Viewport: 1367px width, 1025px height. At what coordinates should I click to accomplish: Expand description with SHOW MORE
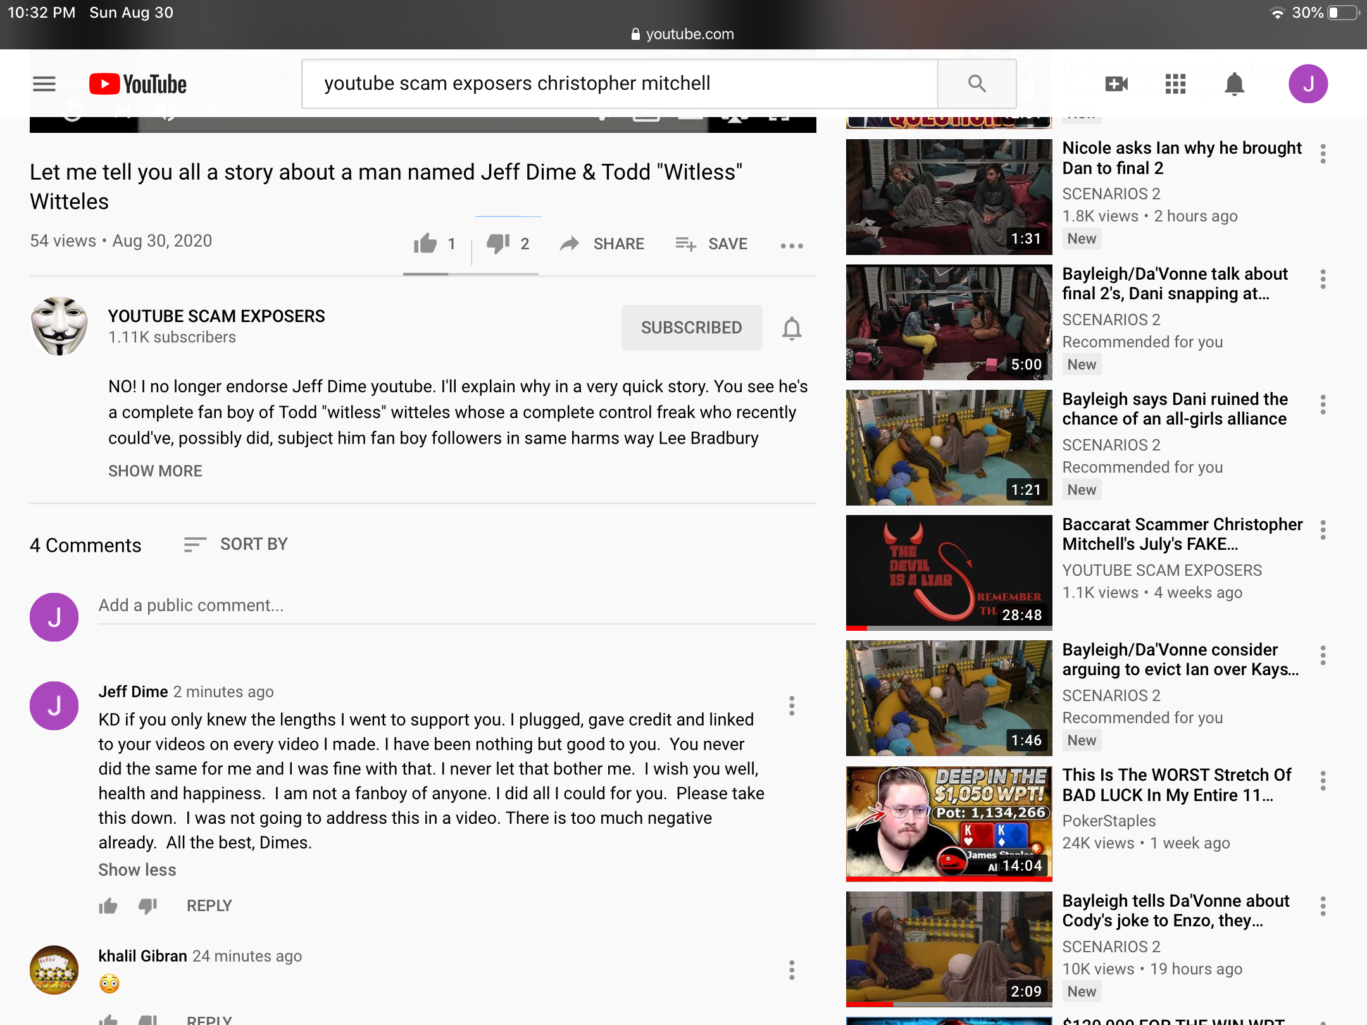(155, 471)
